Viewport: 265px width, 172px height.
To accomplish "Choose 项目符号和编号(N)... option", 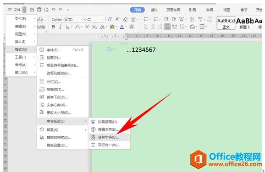I will point(63,65).
